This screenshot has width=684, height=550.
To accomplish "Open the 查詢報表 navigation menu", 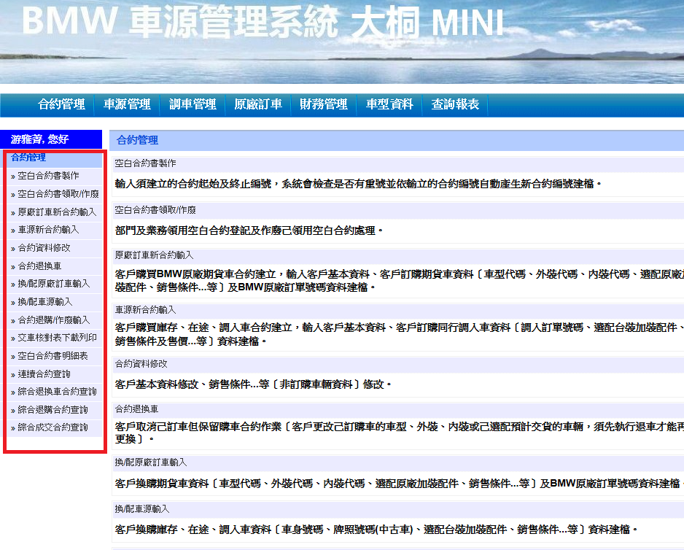I will (455, 104).
